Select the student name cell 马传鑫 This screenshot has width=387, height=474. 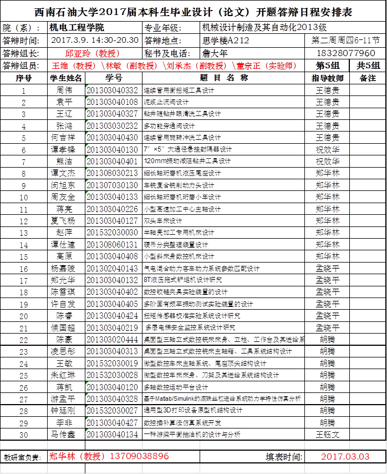click(66, 435)
